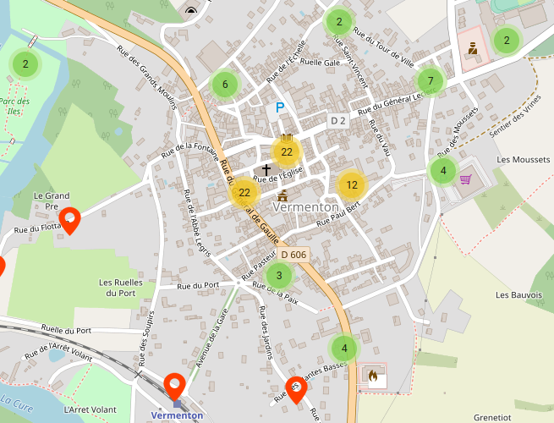
Task: Click the police officer icon
Action: pos(473,48)
